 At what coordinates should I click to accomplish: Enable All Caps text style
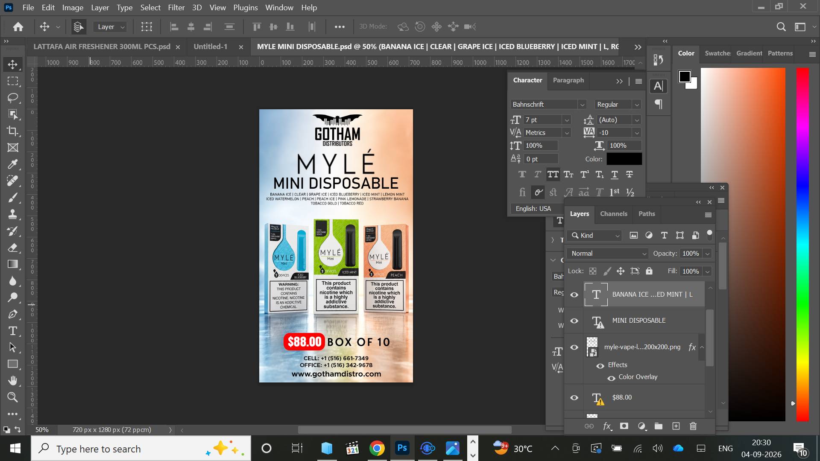click(553, 175)
